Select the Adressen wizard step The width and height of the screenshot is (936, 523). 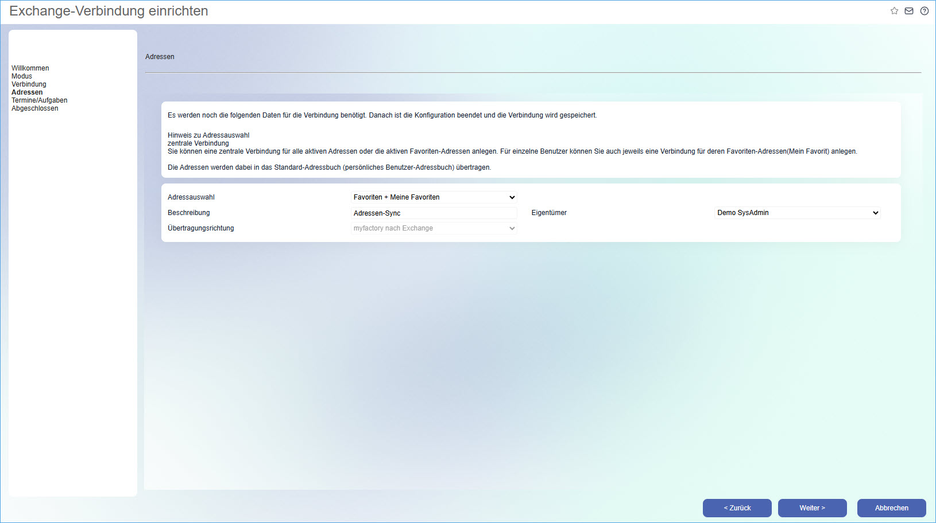point(27,92)
